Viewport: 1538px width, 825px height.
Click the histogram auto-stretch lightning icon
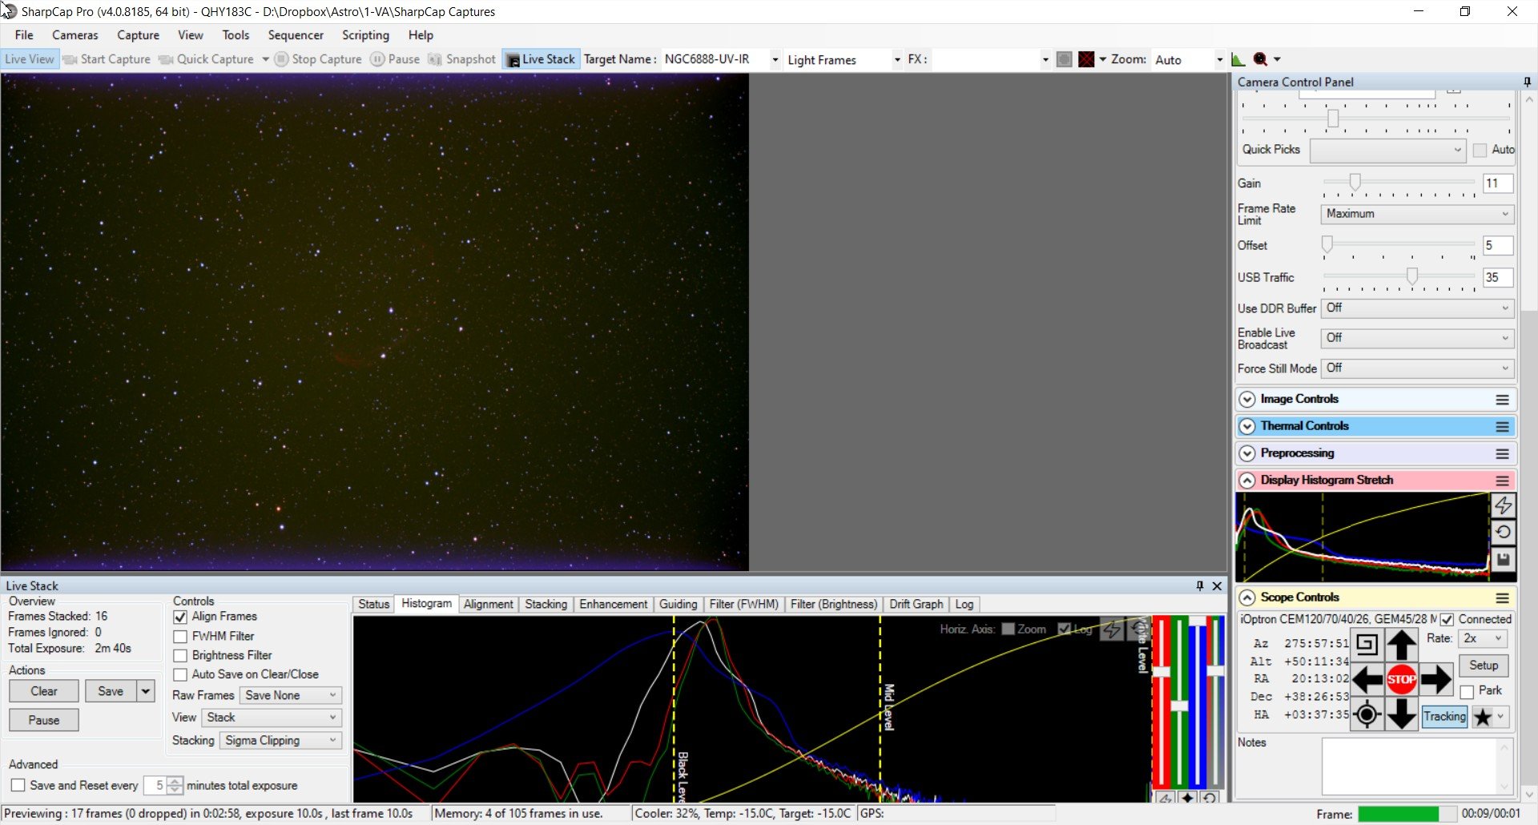pos(1503,506)
